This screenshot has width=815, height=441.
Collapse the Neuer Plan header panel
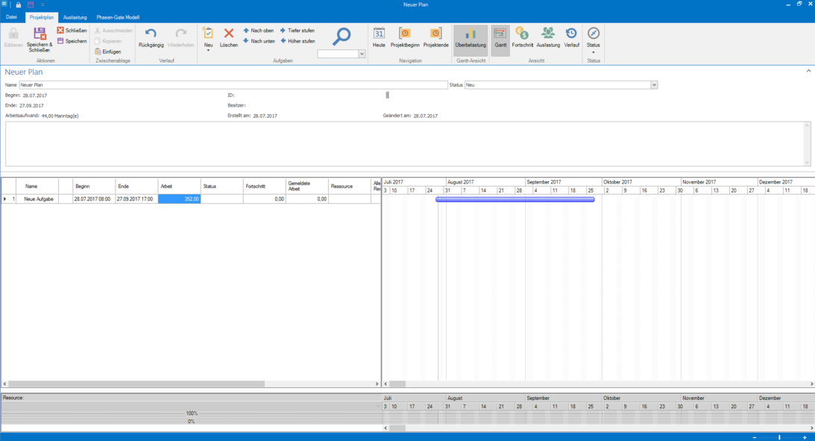(x=808, y=72)
